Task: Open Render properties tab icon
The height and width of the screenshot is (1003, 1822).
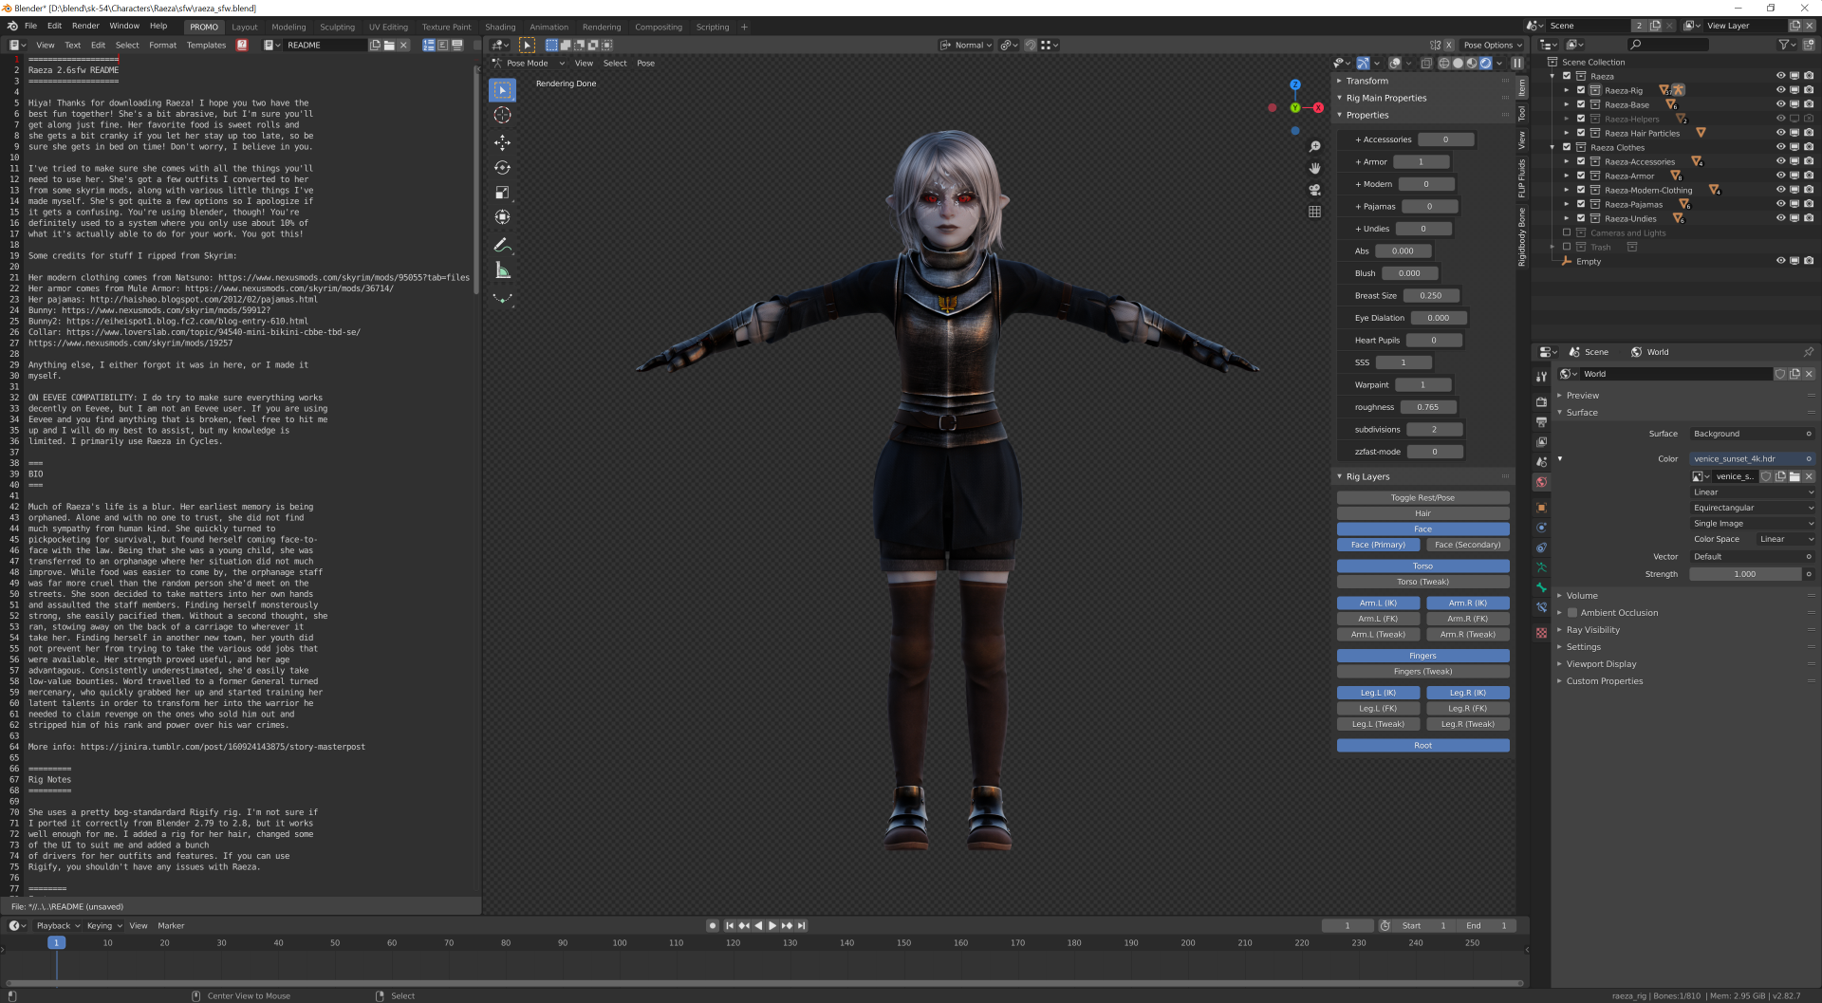Action: (1541, 401)
